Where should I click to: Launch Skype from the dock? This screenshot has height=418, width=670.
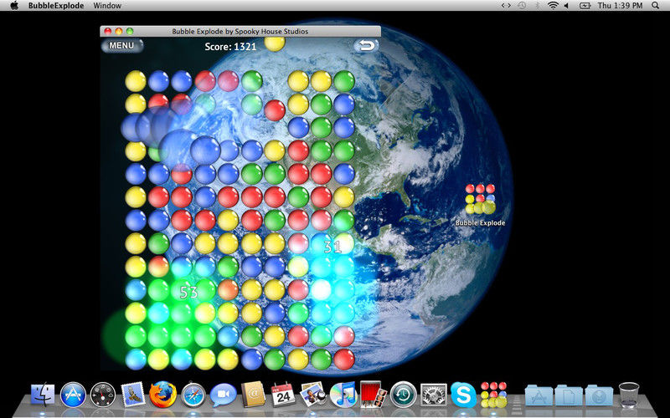coord(464,395)
